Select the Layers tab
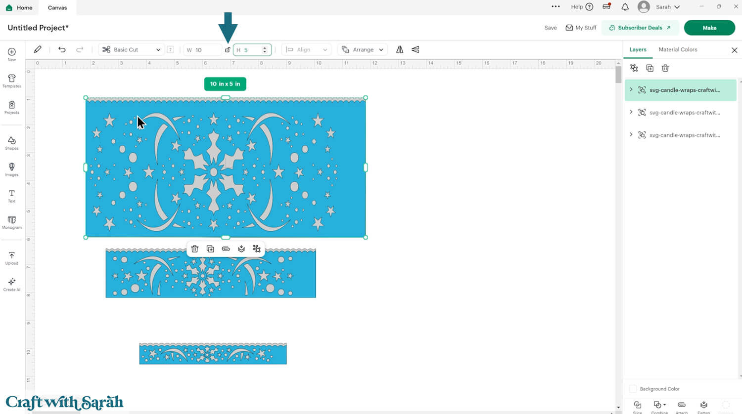 point(638,49)
